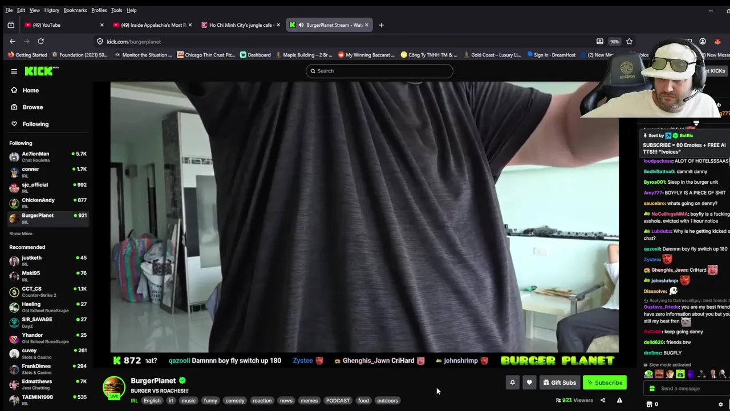Screen dimensions: 730x411
Task: Open the browser Bookmarks menu
Action: coord(75,10)
